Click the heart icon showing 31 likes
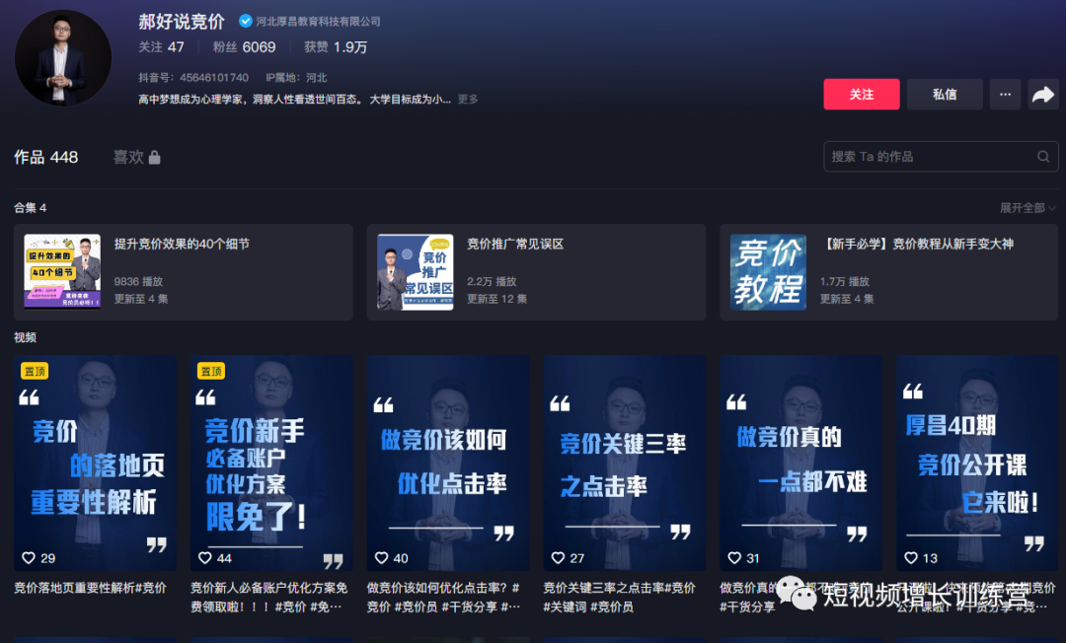Image resolution: width=1066 pixels, height=643 pixels. click(734, 558)
